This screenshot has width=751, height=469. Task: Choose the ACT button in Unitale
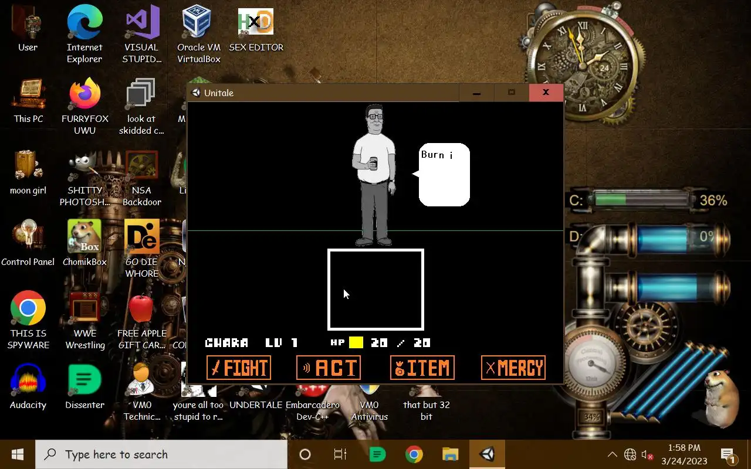pos(329,368)
